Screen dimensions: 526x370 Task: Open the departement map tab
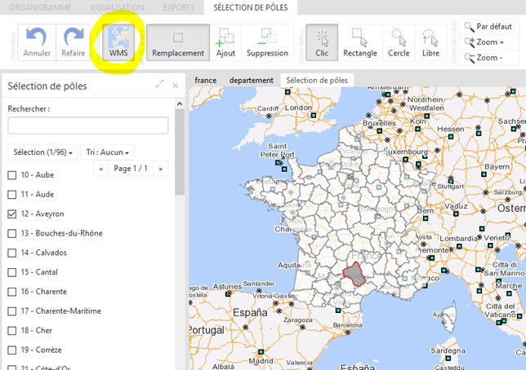point(252,81)
